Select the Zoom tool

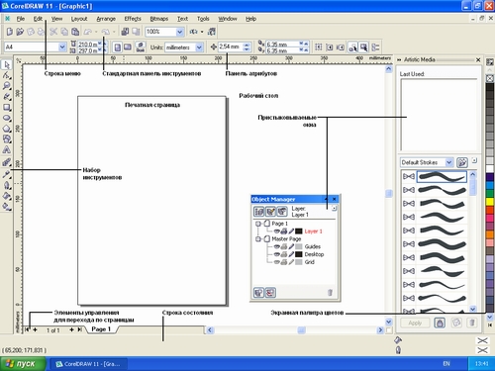pos(7,86)
